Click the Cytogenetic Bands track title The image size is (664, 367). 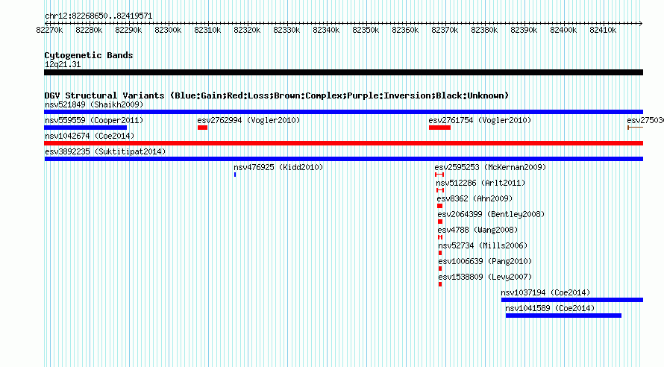click(89, 55)
